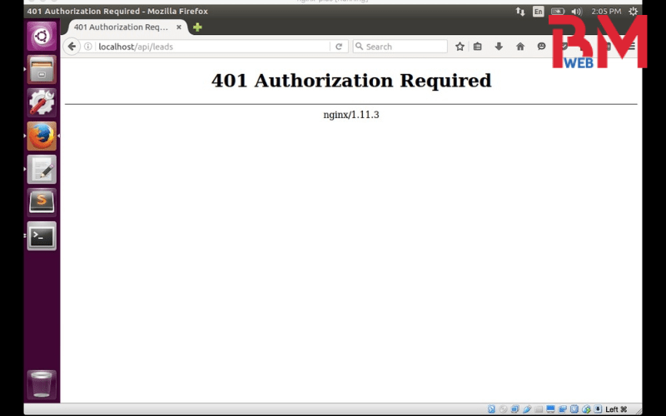Click the VirtualBox hard disk activity icon
Screen dimensions: 666x416
[x=491, y=409]
